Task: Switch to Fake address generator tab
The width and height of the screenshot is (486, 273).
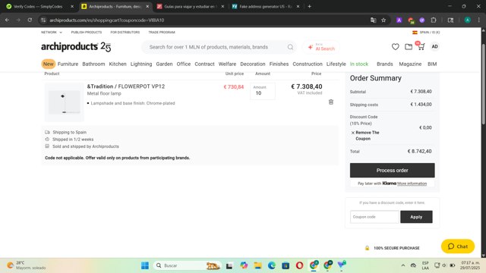Action: [265, 7]
